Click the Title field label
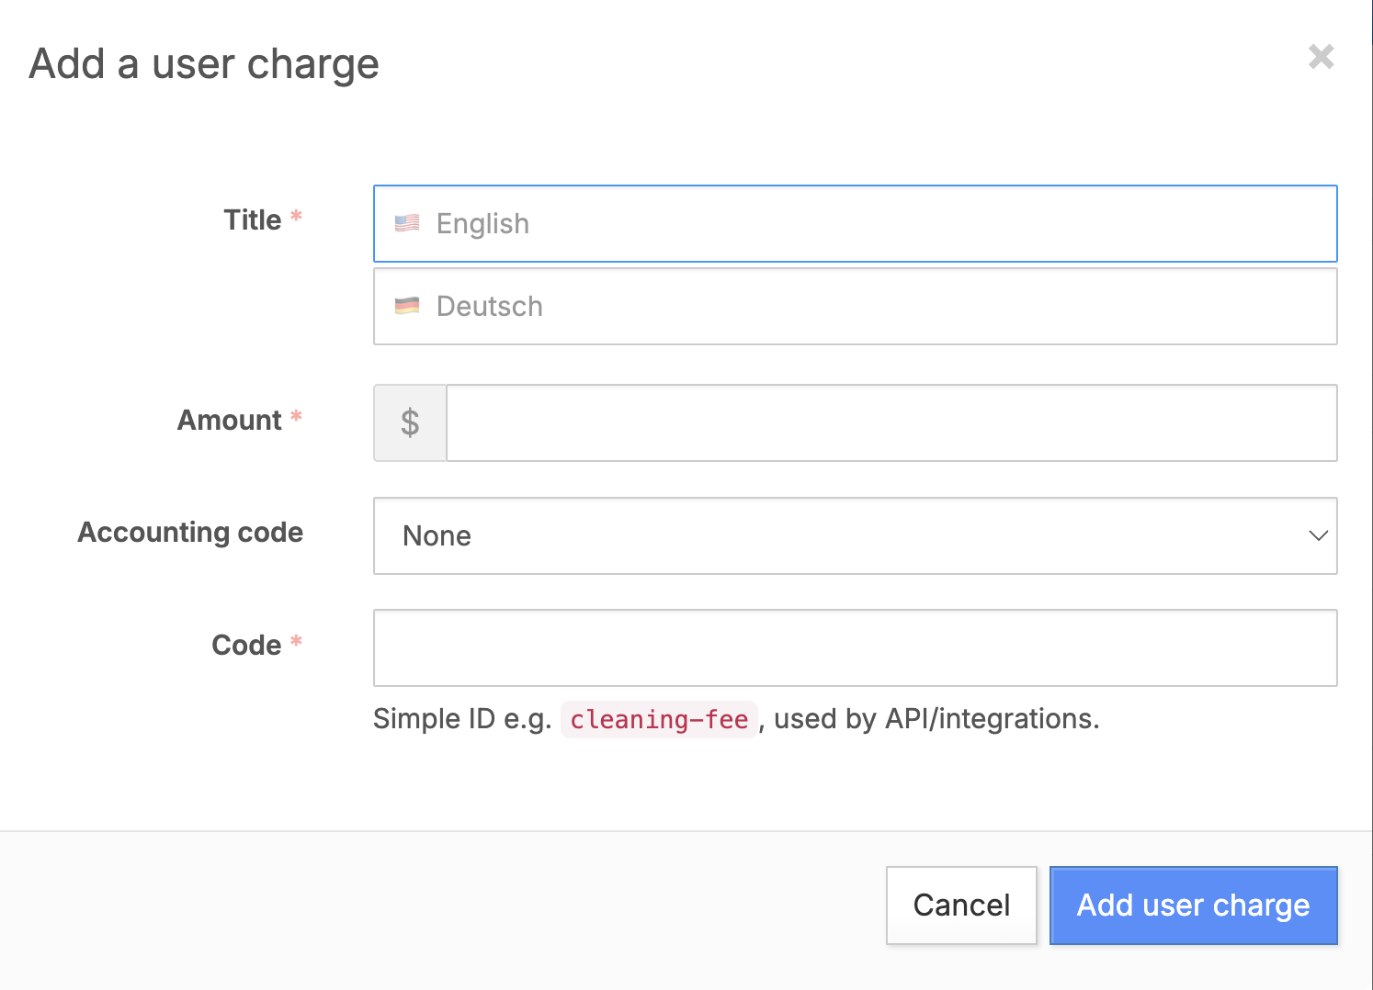 253,220
